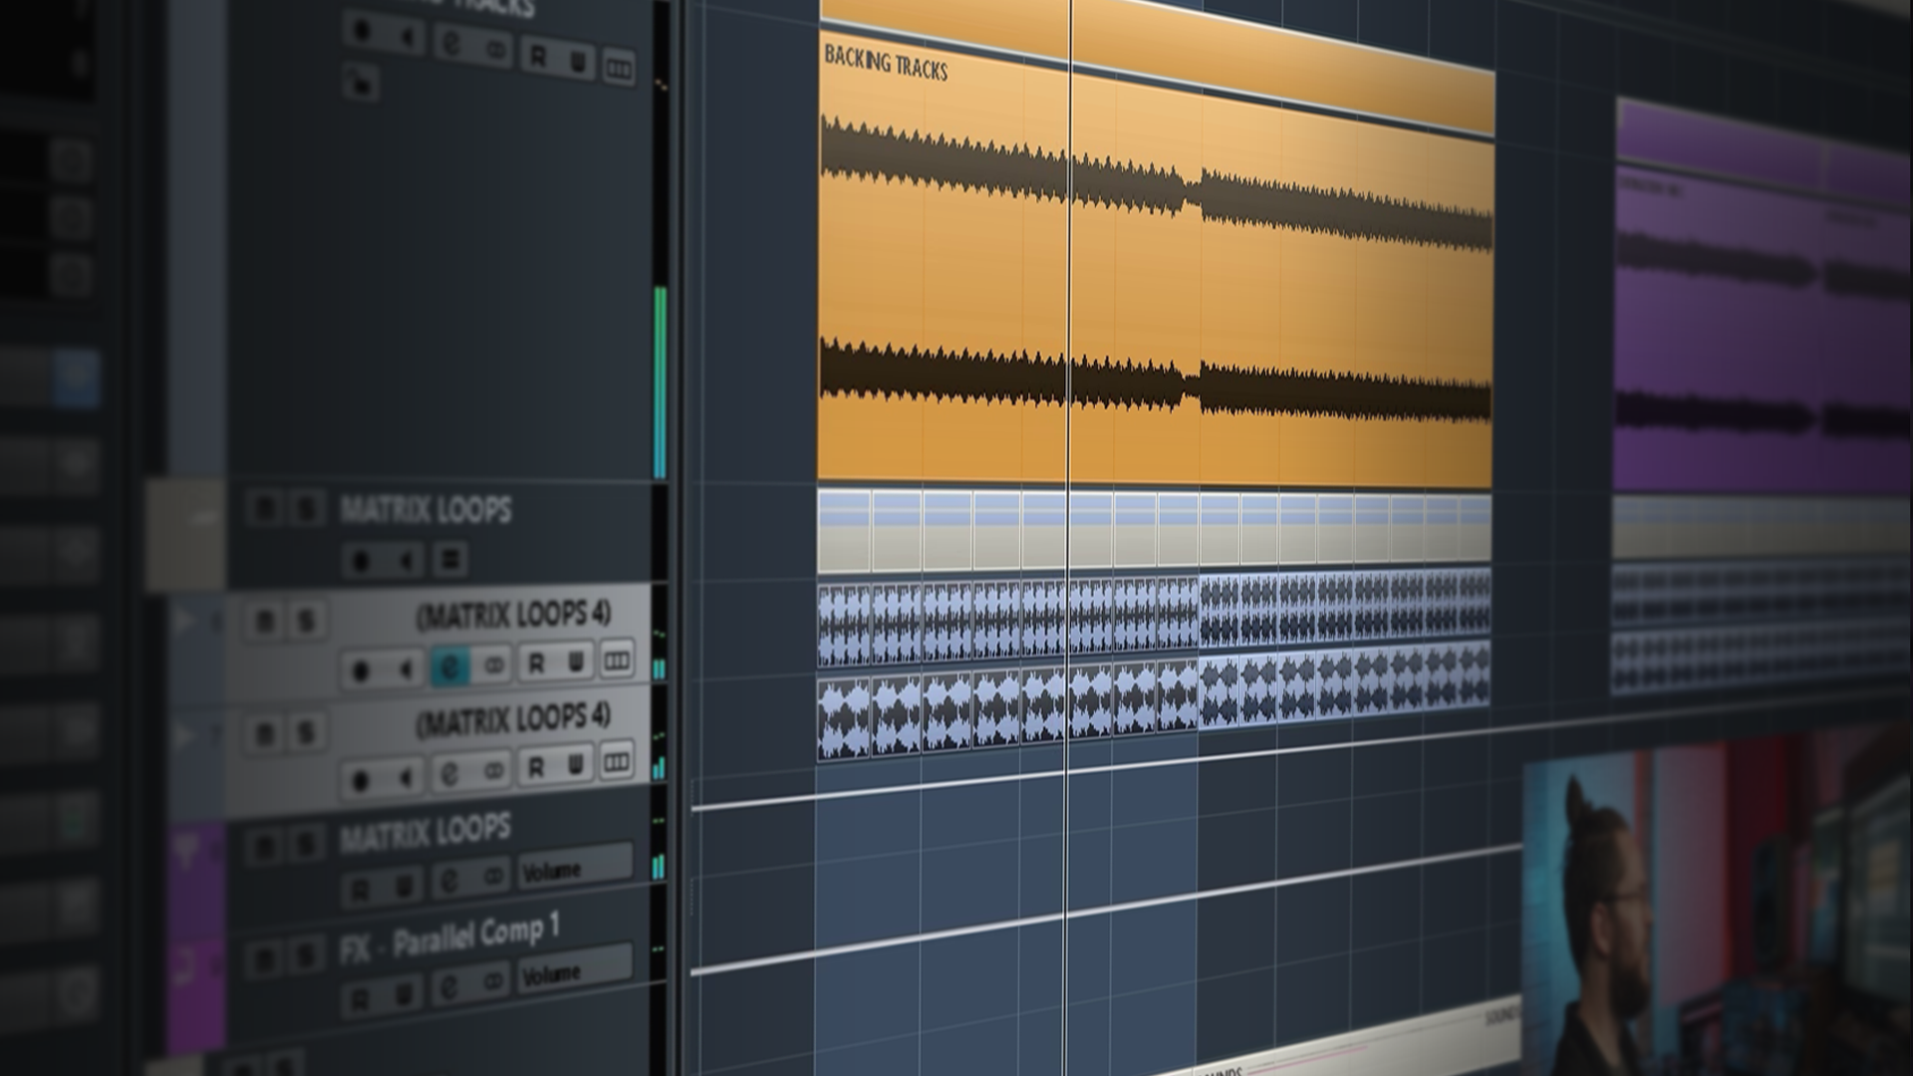Toggle group editing on MATRIX LOOPS folder track
The width and height of the screenshot is (1913, 1076).
point(449,560)
